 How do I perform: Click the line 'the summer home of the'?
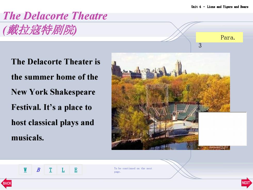54,77
